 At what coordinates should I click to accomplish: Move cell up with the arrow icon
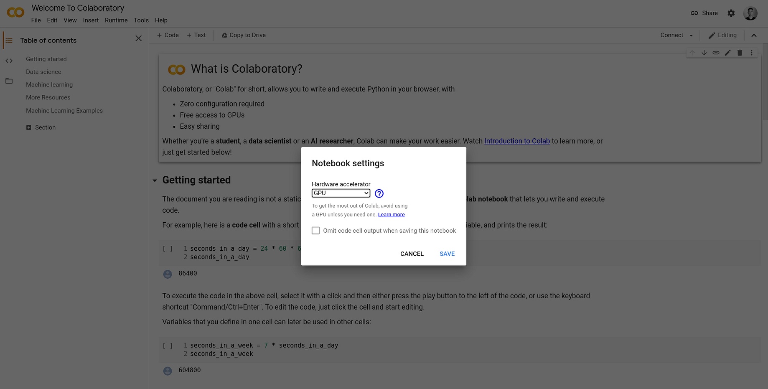692,53
